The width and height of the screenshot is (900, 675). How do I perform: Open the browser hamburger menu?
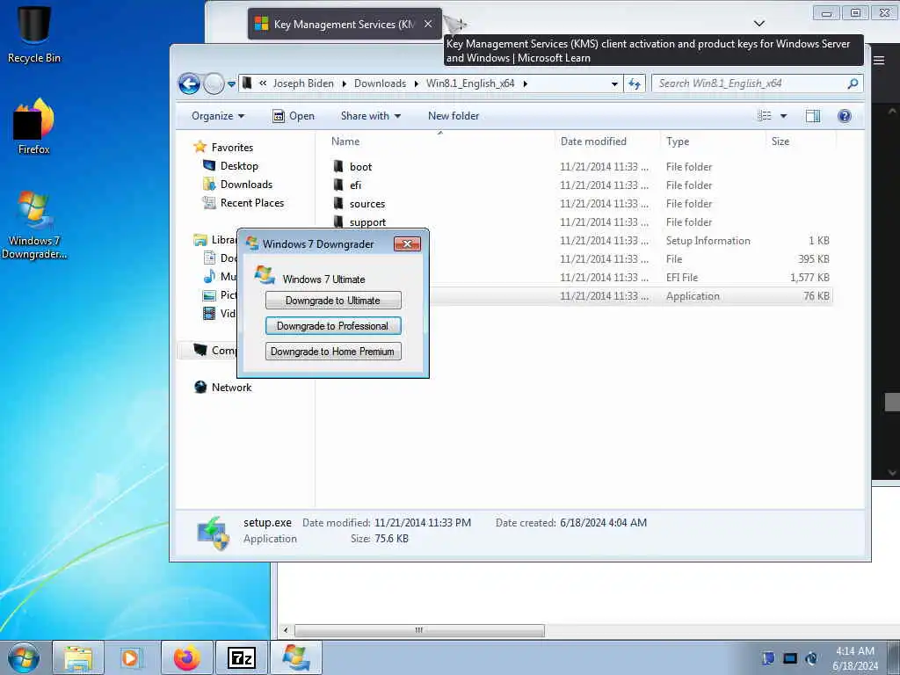[879, 61]
